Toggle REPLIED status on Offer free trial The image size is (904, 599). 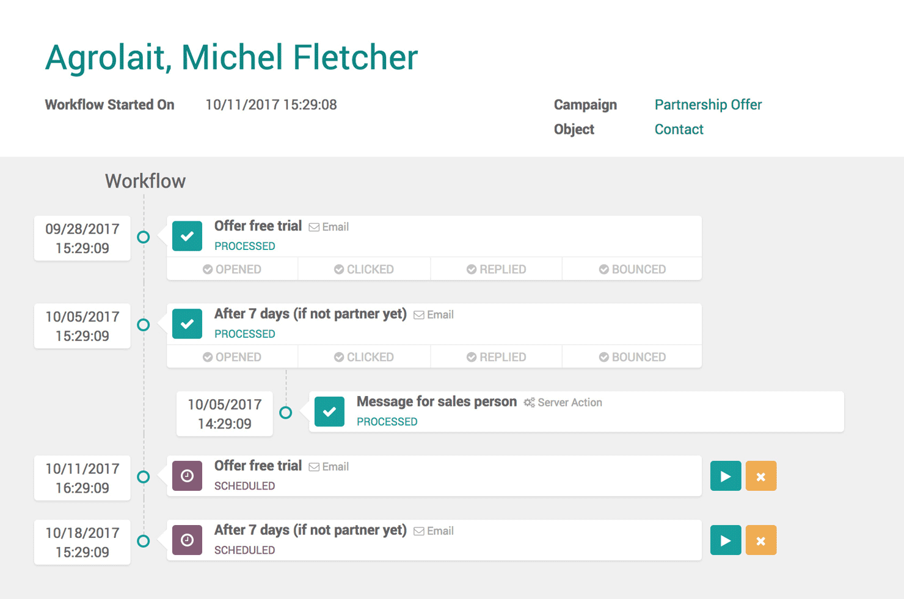point(496,269)
